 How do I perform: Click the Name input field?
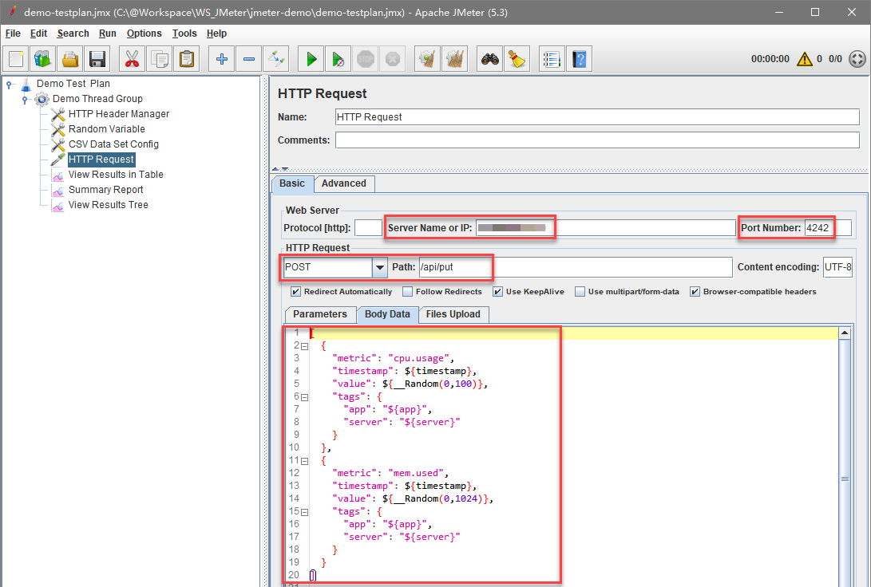tap(597, 117)
